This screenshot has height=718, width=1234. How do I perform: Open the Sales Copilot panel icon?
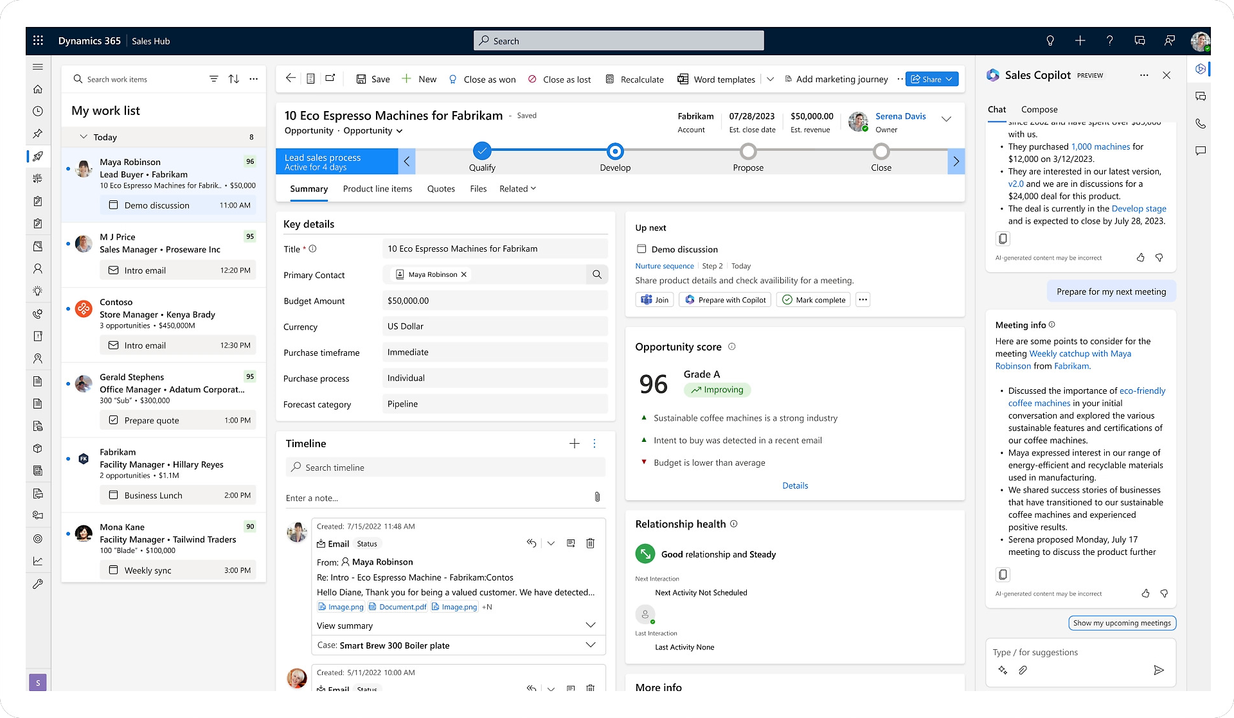click(1200, 68)
